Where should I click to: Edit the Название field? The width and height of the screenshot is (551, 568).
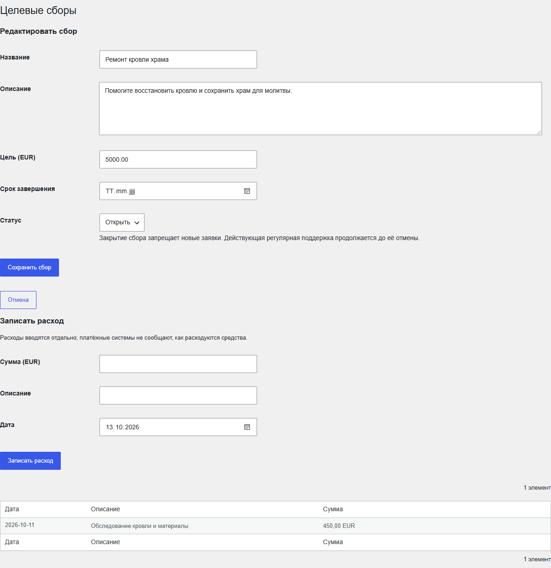pyautogui.click(x=178, y=59)
